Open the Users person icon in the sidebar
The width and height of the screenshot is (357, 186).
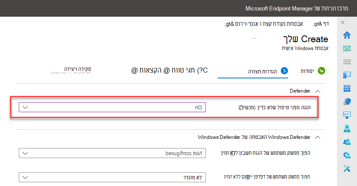pyautogui.click(x=347, y=128)
